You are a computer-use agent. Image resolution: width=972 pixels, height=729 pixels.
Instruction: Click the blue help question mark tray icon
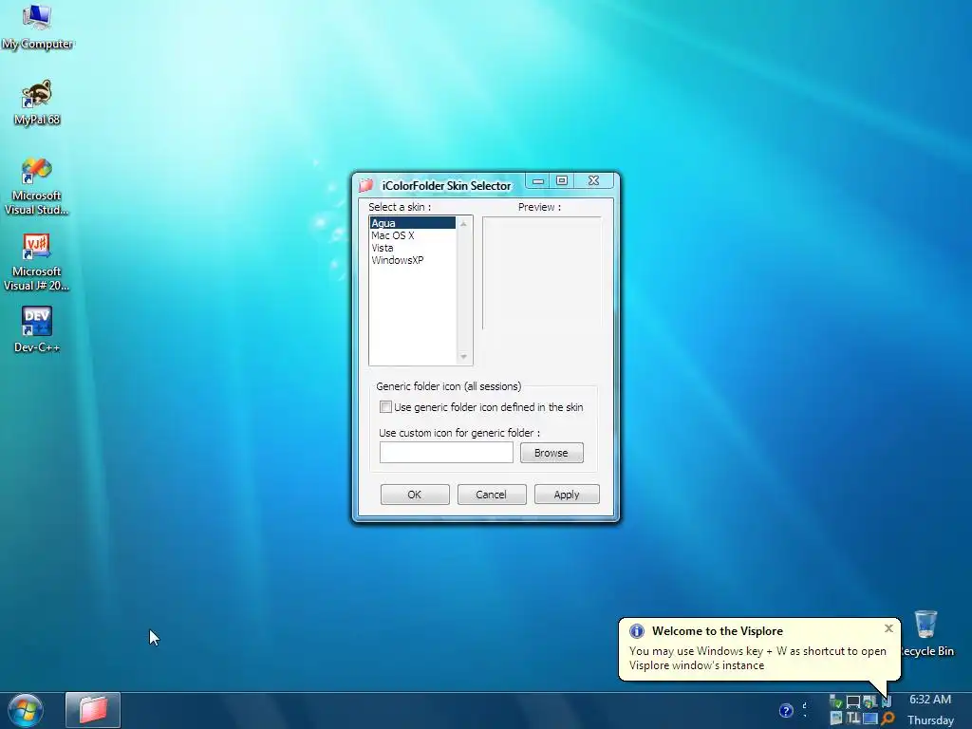(786, 710)
